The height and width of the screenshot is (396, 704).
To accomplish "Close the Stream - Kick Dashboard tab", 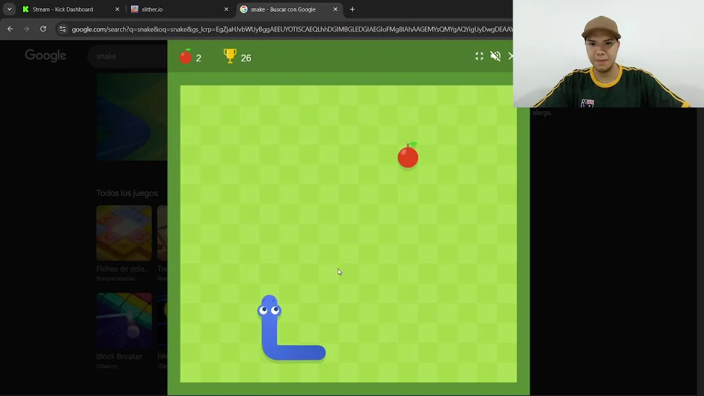I will tap(117, 9).
